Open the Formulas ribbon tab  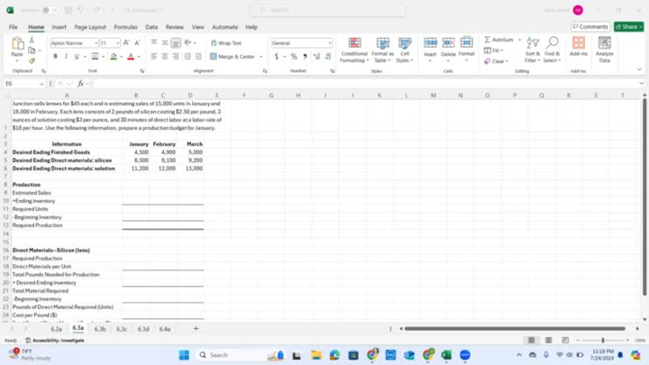(125, 27)
